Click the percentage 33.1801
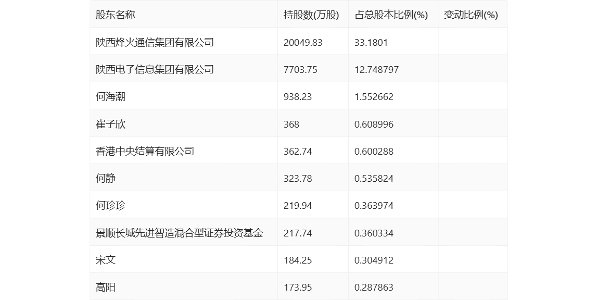Screen dimensions: 597x300 [371, 42]
